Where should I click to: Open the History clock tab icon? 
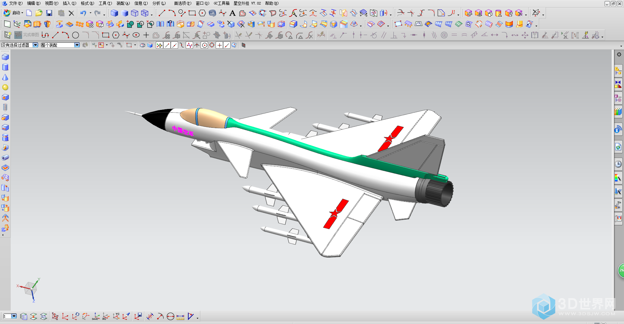[x=618, y=164]
